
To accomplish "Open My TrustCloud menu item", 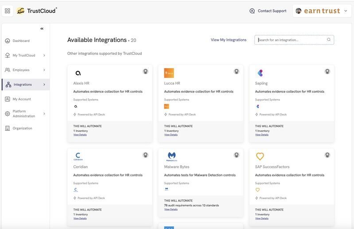I will [x=24, y=55].
